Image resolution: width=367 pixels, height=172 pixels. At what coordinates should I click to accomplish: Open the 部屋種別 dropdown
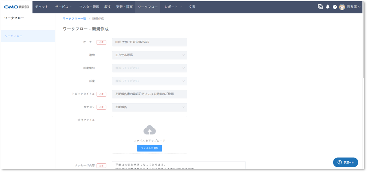[x=149, y=68]
